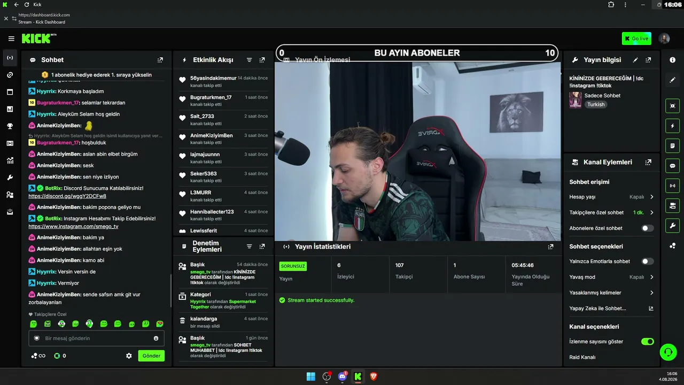Image resolution: width=684 pixels, height=385 pixels.
Task: Click the stream preview video
Action: pyautogui.click(x=417, y=150)
